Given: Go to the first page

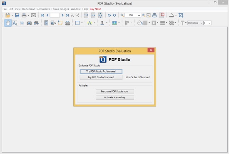Looking at the screenshot, I should pyautogui.click(x=42, y=15).
